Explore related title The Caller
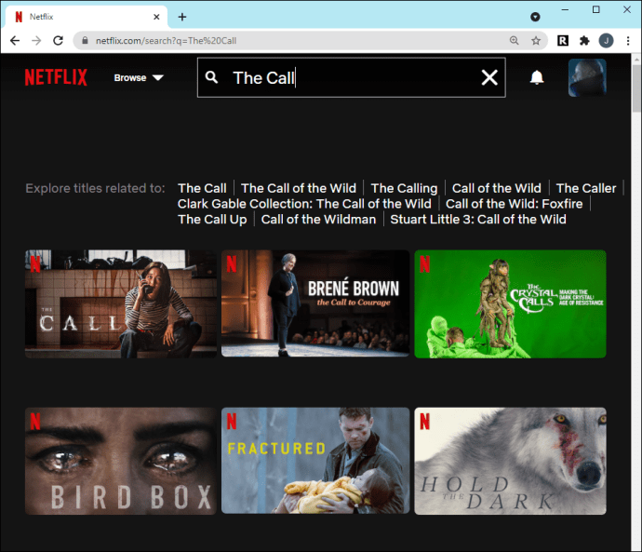642x552 pixels. click(586, 188)
